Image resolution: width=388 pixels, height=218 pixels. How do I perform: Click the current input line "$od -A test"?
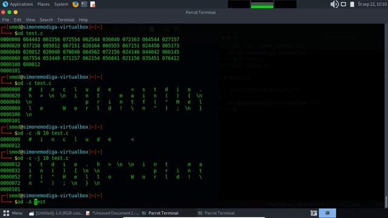(x=30, y=202)
